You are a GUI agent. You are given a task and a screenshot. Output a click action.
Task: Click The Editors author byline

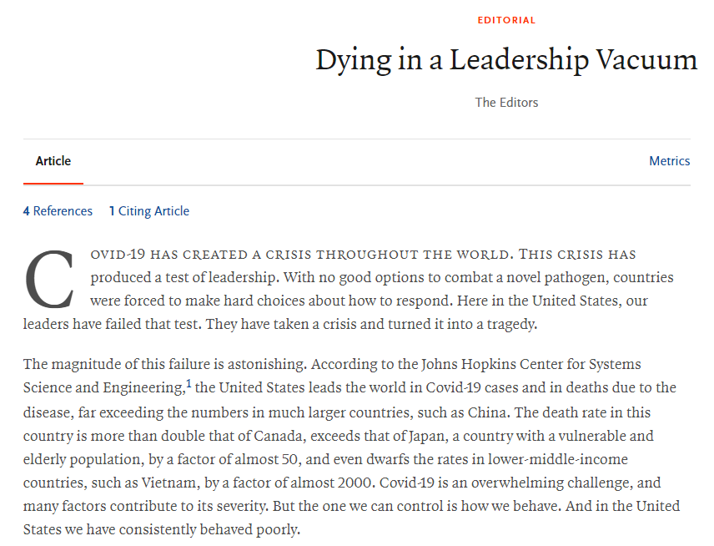tap(506, 103)
